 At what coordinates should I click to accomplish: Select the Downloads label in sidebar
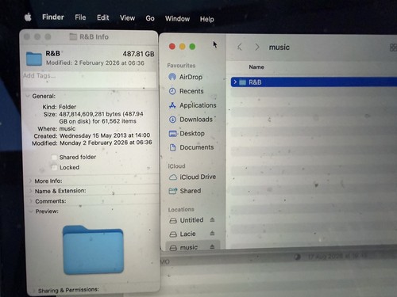pos(196,120)
